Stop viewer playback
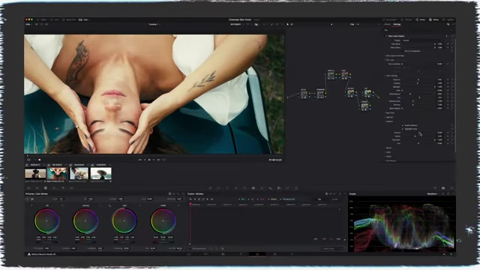The height and width of the screenshot is (270, 480). coord(149,160)
